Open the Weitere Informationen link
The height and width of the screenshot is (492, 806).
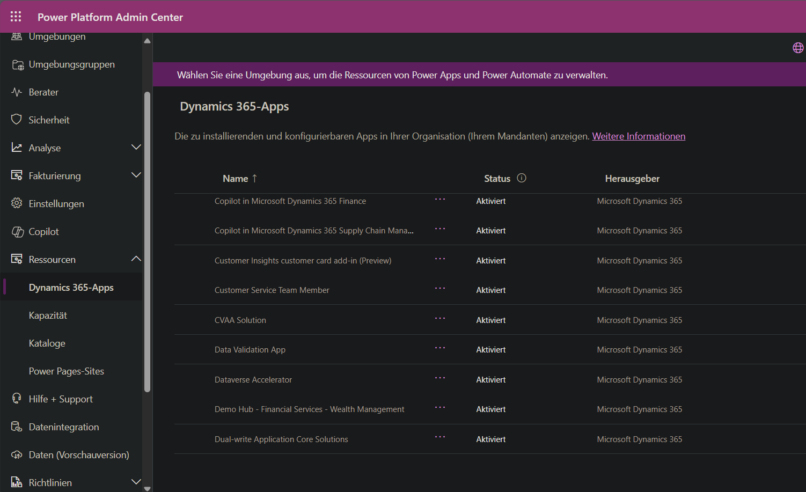[639, 136]
